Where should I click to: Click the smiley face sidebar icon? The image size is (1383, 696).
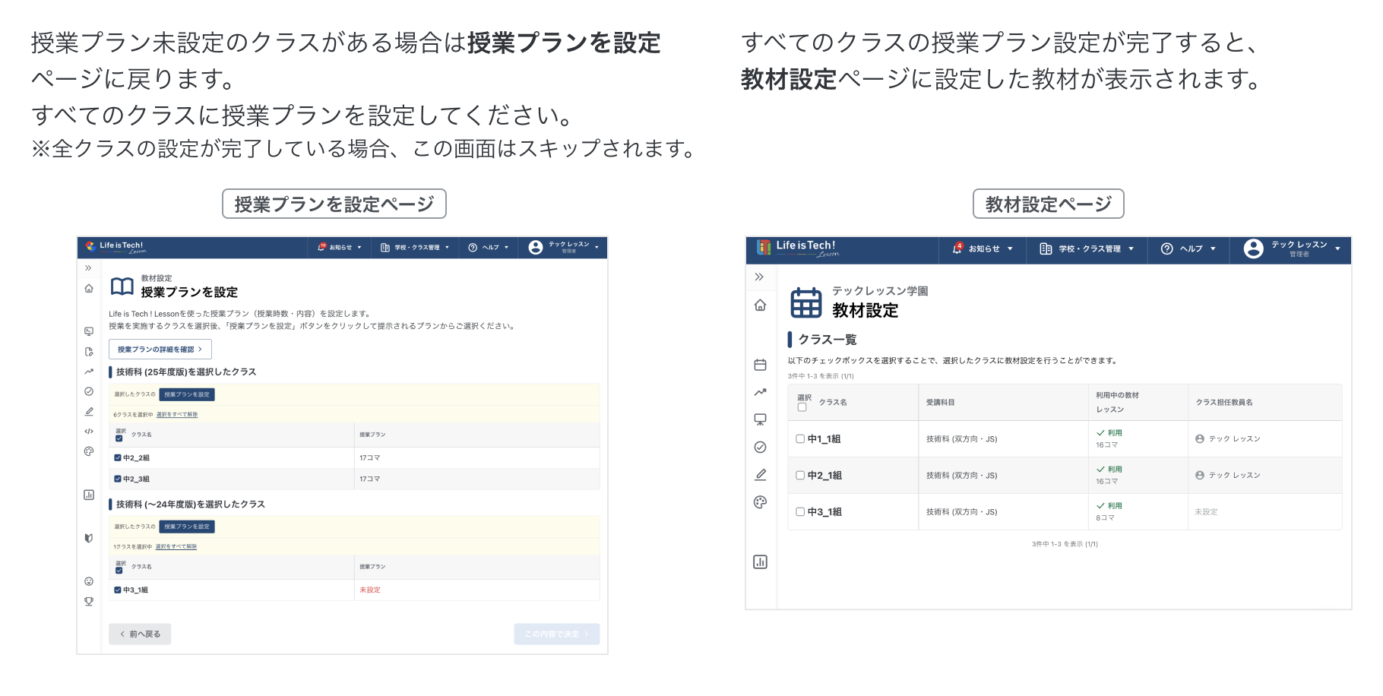pos(89,581)
